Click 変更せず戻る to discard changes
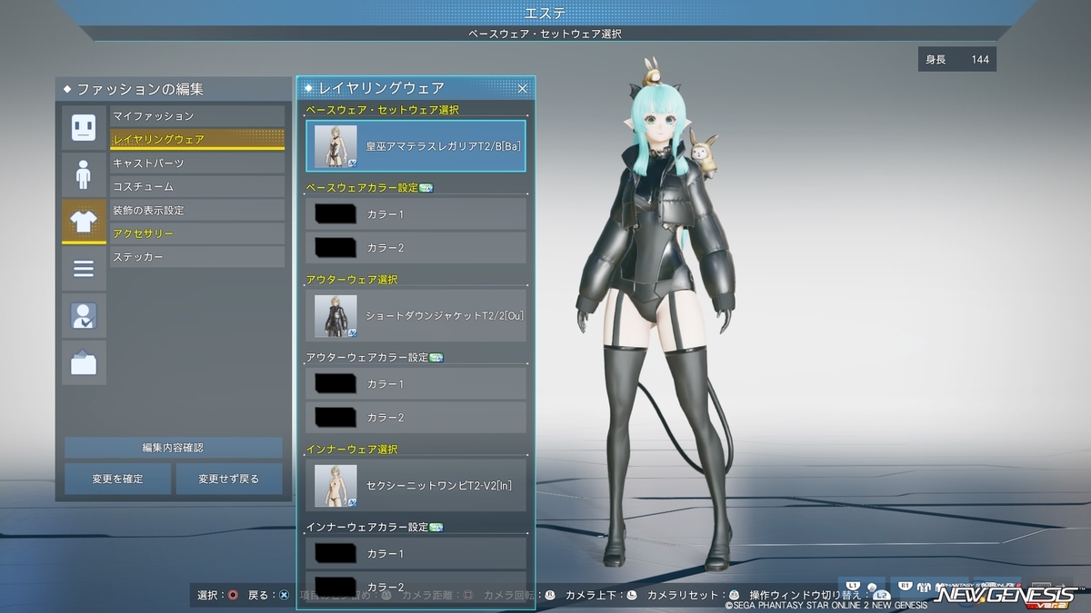Viewport: 1091px width, 613px height. click(x=229, y=479)
